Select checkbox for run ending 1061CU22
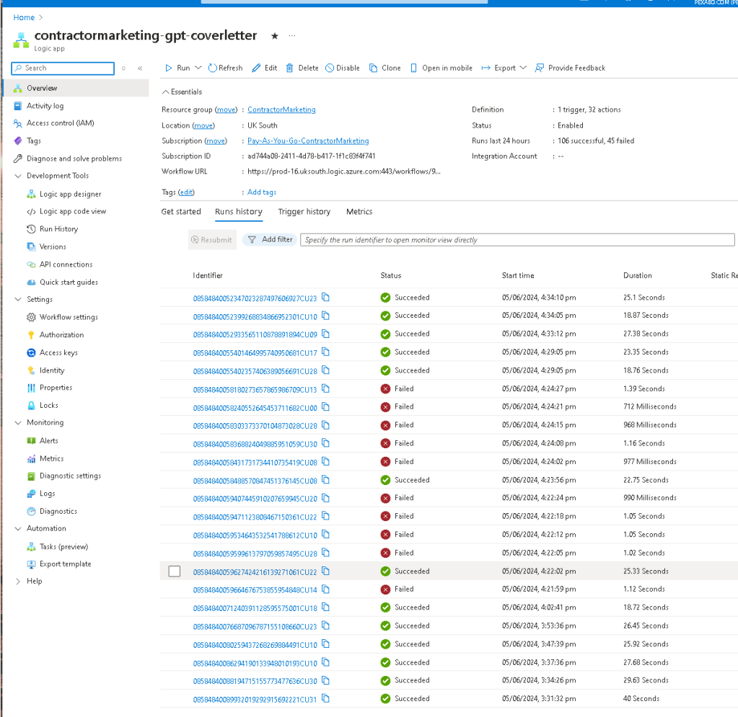This screenshot has width=738, height=717. [x=175, y=571]
